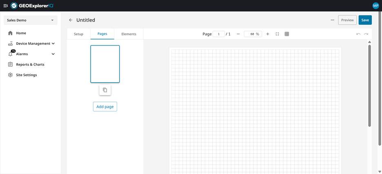Save the report template
This screenshot has width=382, height=174.
[x=365, y=20]
